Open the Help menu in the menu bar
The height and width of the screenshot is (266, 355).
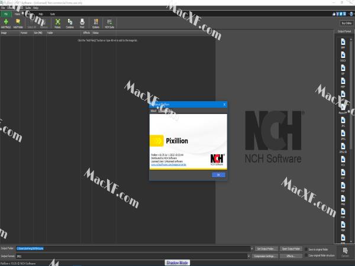(x=35, y=8)
